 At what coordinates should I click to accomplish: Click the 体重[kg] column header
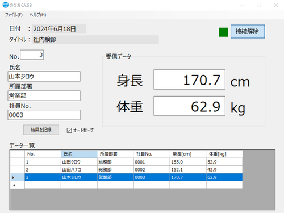point(224,154)
